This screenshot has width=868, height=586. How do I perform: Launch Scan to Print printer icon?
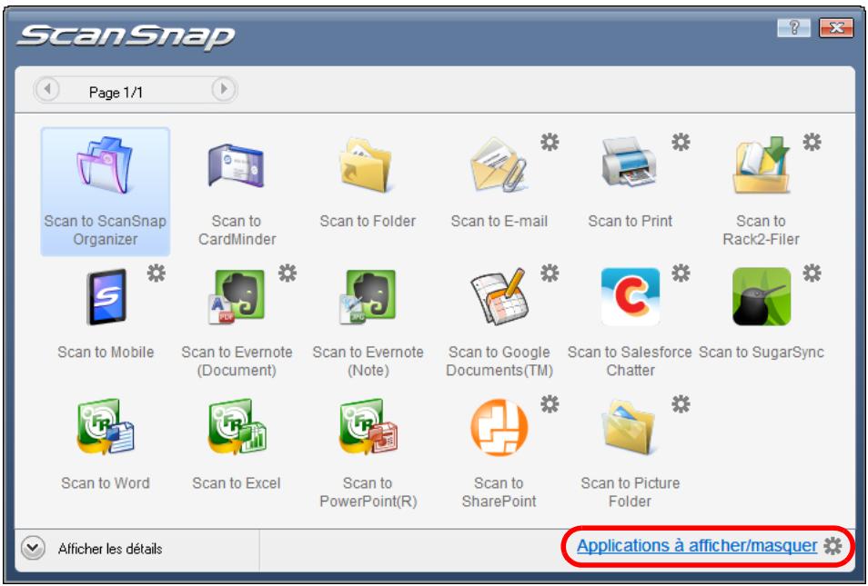coord(630,162)
